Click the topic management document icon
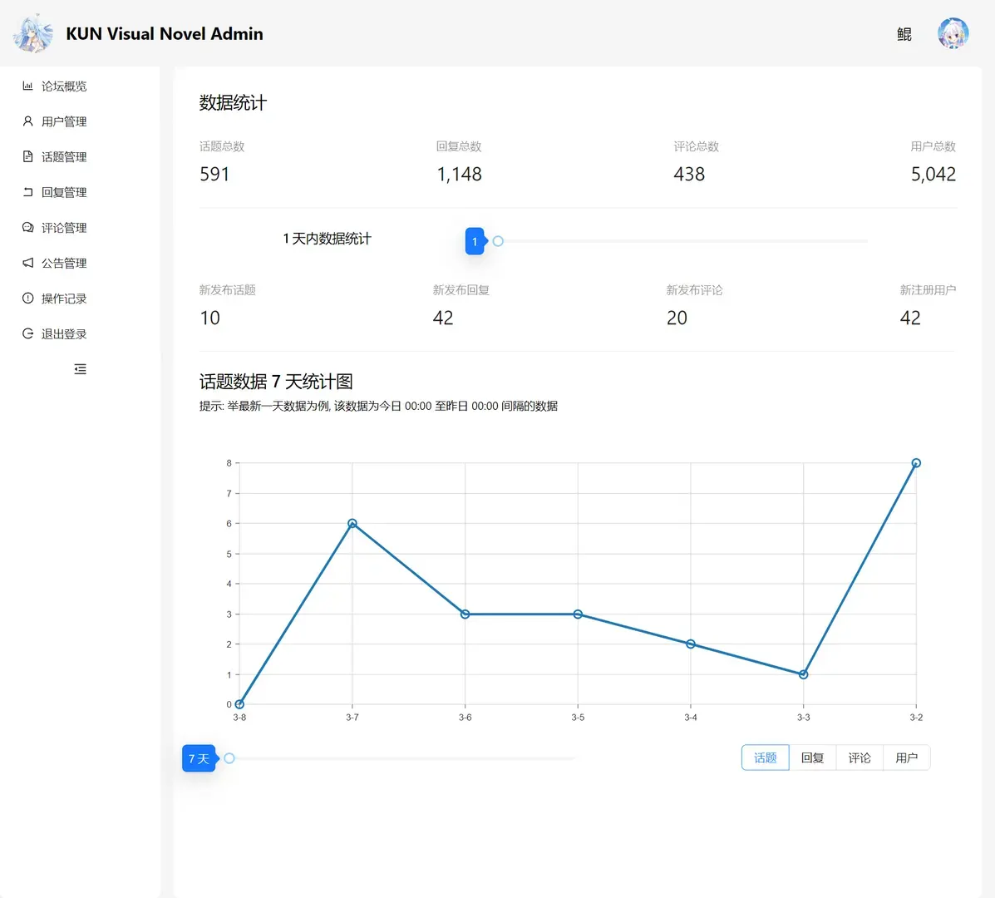The width and height of the screenshot is (995, 898). coord(27,157)
